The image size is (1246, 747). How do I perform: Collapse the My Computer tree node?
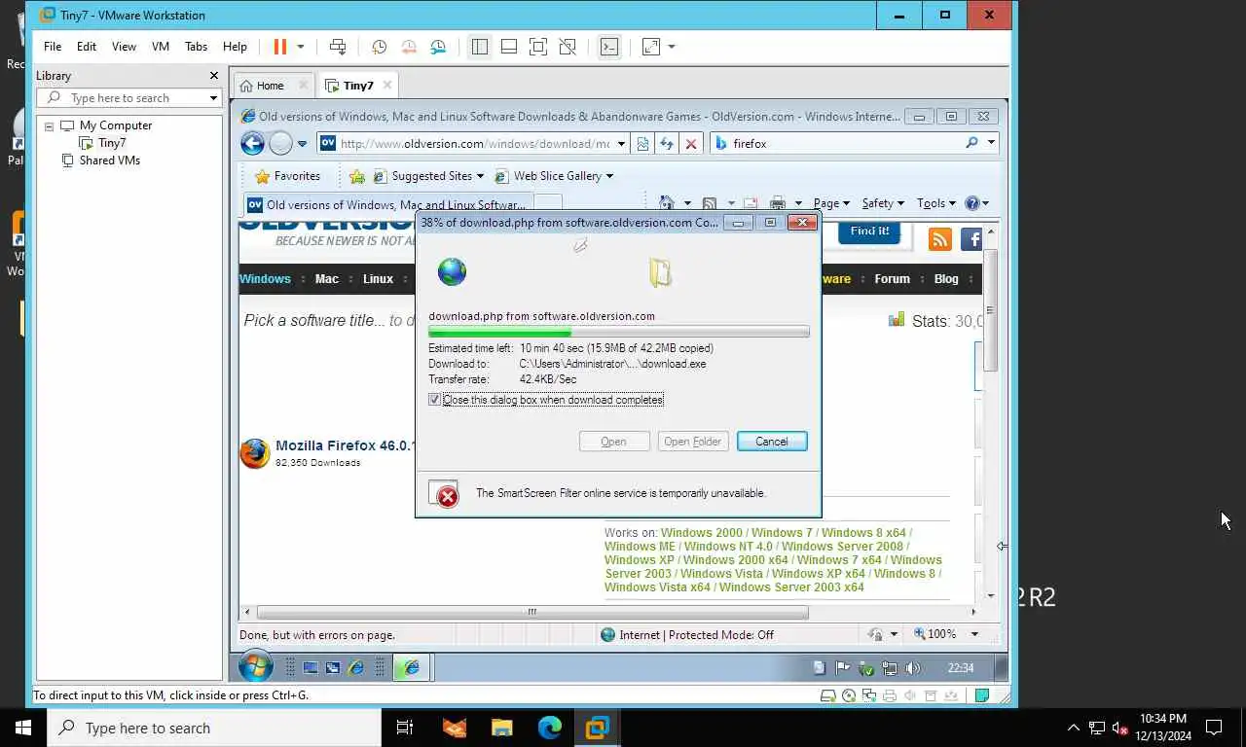pos(49,126)
